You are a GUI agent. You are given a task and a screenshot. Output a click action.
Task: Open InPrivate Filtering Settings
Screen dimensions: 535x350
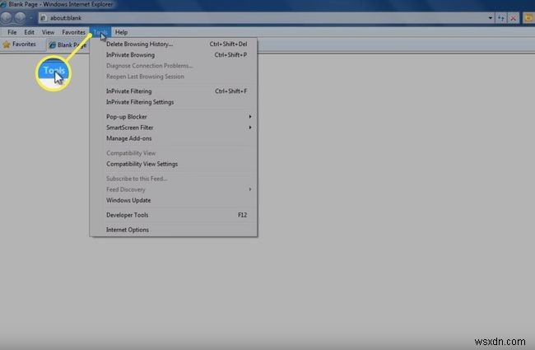[x=174, y=102]
